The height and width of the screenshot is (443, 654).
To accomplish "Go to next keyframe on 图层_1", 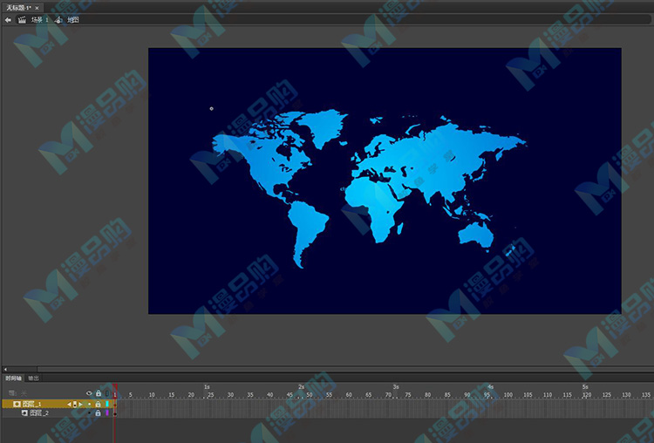I will point(80,405).
